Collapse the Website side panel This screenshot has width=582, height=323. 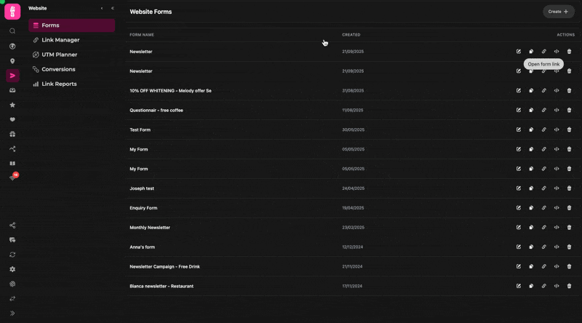113,8
